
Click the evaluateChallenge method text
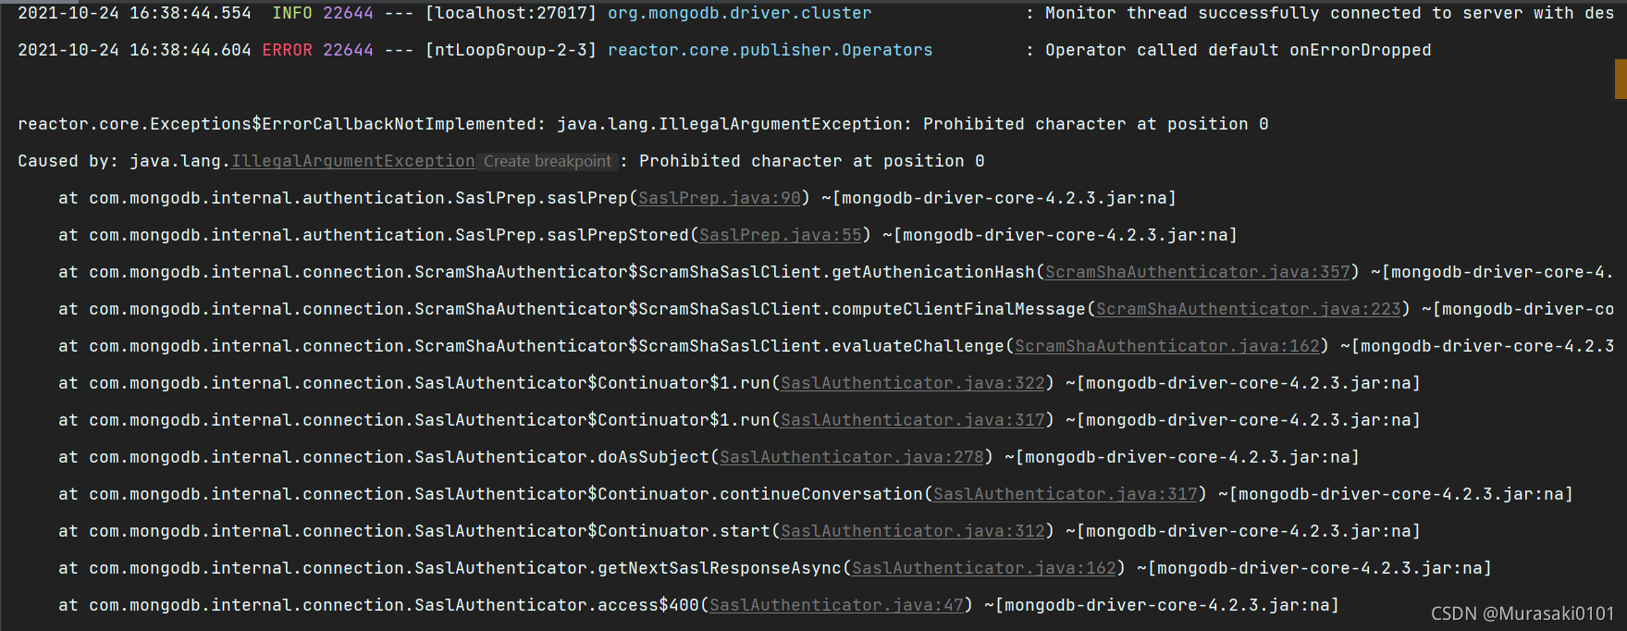[918, 346]
